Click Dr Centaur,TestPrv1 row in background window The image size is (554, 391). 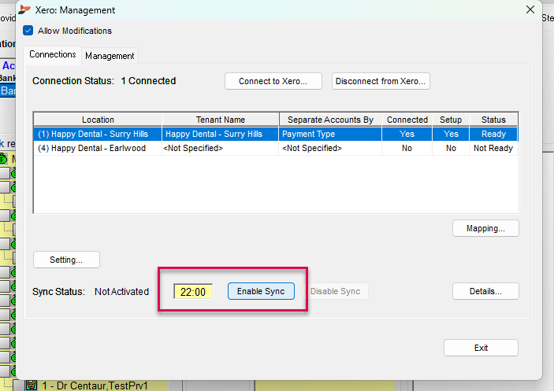pos(95,385)
